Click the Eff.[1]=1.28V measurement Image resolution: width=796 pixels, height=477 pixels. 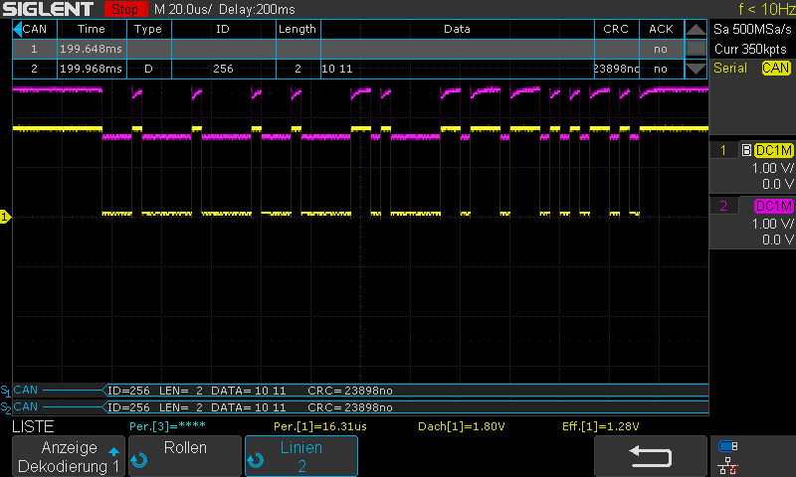(601, 426)
